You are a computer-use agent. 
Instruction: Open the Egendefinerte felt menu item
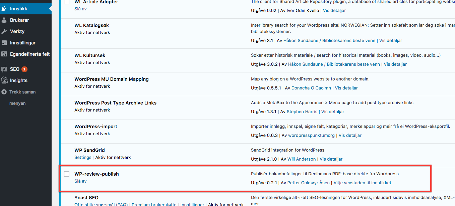[x=26, y=54]
